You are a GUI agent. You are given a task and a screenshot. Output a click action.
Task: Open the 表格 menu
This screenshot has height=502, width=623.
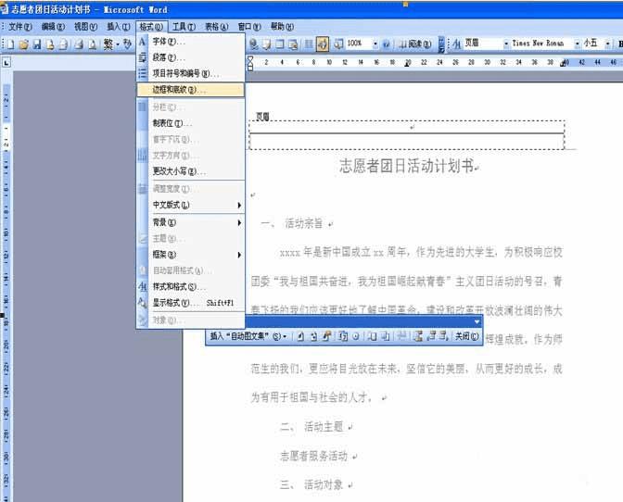click(x=217, y=27)
